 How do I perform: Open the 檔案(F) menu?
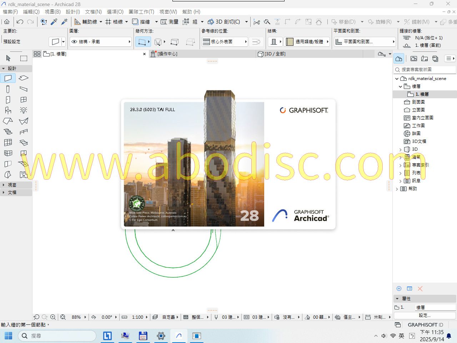pos(10,12)
